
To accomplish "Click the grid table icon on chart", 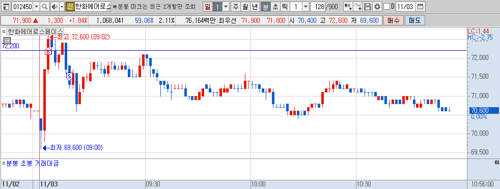I will 7,41.
